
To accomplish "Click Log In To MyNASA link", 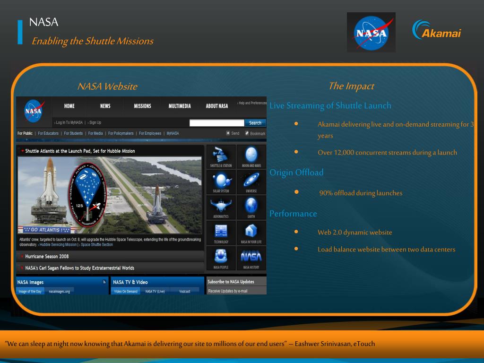I will point(69,122).
